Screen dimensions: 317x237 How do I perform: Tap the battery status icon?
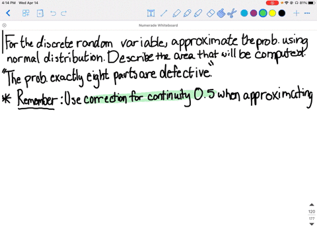[312, 3]
